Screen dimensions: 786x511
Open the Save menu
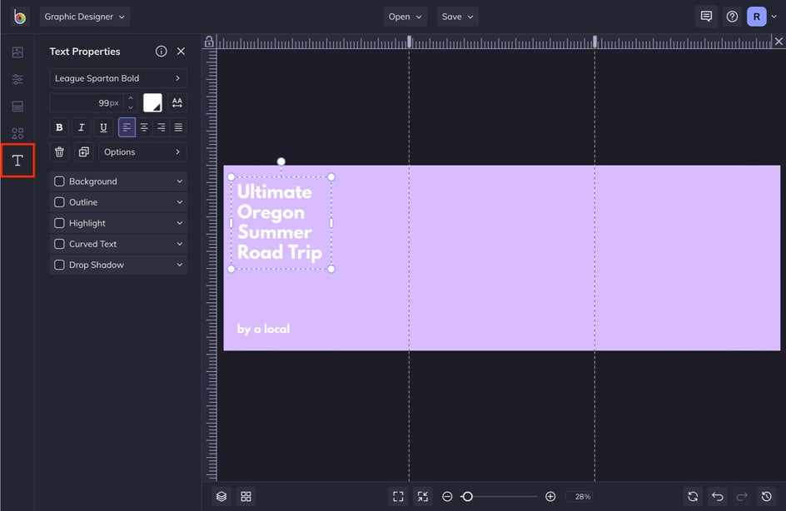click(457, 17)
